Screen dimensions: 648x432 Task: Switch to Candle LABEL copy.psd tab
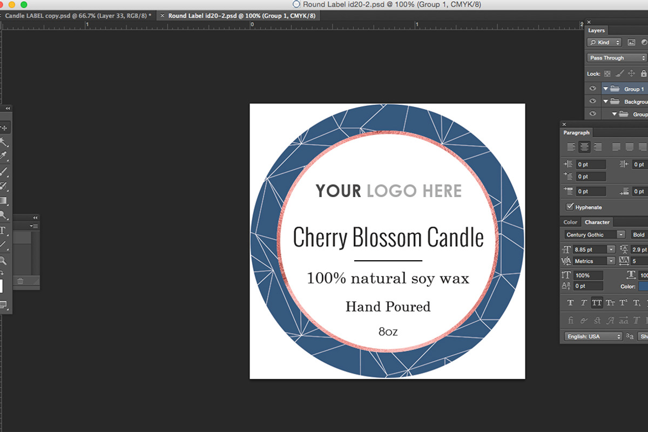coord(78,16)
